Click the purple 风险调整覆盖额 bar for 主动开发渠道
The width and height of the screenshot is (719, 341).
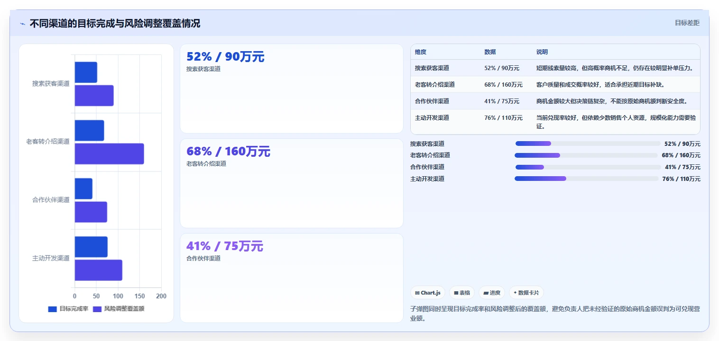coord(99,270)
